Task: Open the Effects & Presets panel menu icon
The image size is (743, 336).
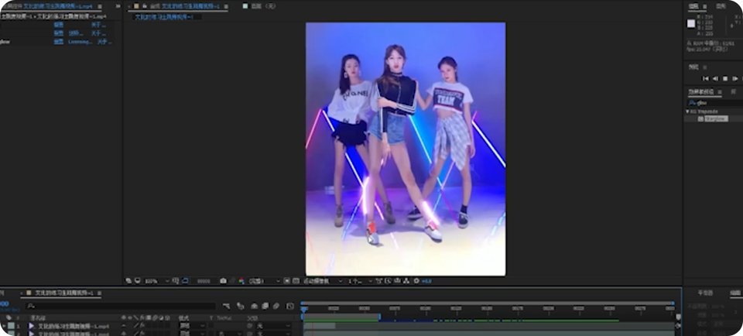Action: (720, 92)
